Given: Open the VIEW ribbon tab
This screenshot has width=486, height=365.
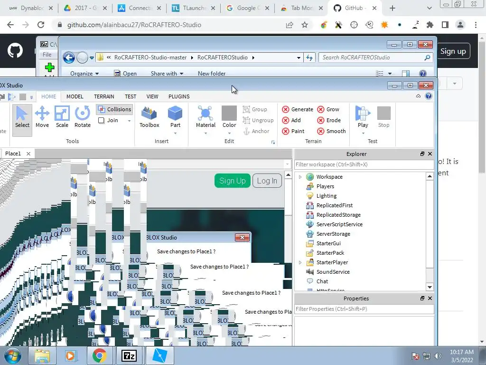Looking at the screenshot, I should [152, 96].
